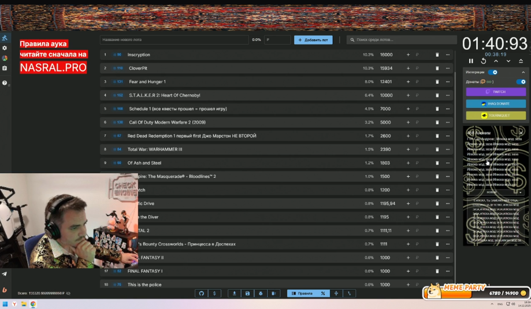Collapse the Интеграции panel chevron
The height and width of the screenshot is (309, 531).
pyautogui.click(x=523, y=72)
